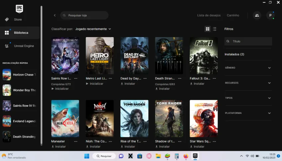
Task: Launch Saints Row IV with Inicializar
Action: (60, 88)
